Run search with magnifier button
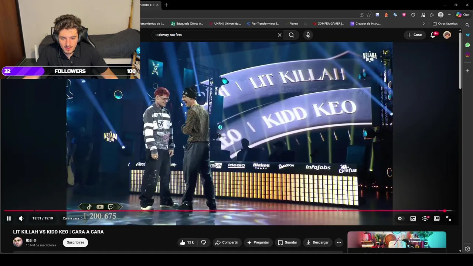 [292, 35]
